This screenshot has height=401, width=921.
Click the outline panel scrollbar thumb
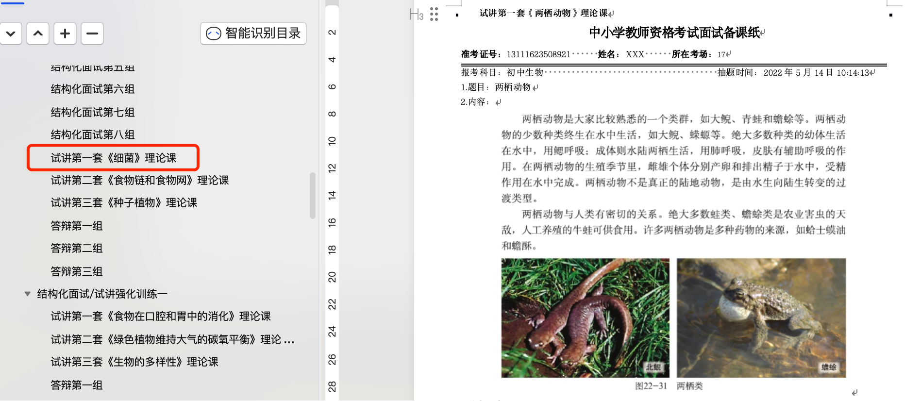313,196
